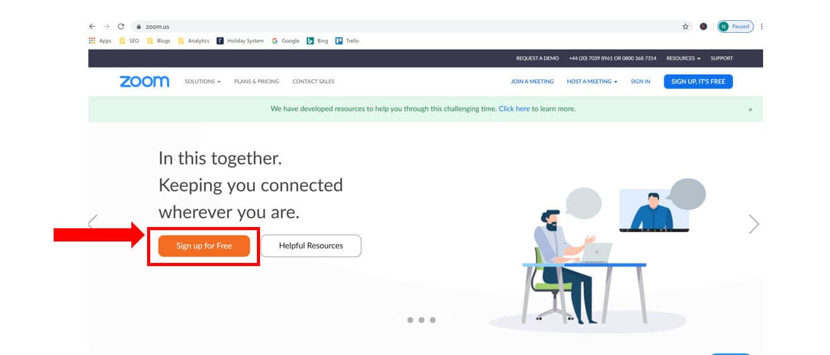
Task: Expand the Host a Meeting dropdown
Action: 592,81
